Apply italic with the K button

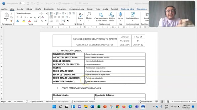pos(21,17)
